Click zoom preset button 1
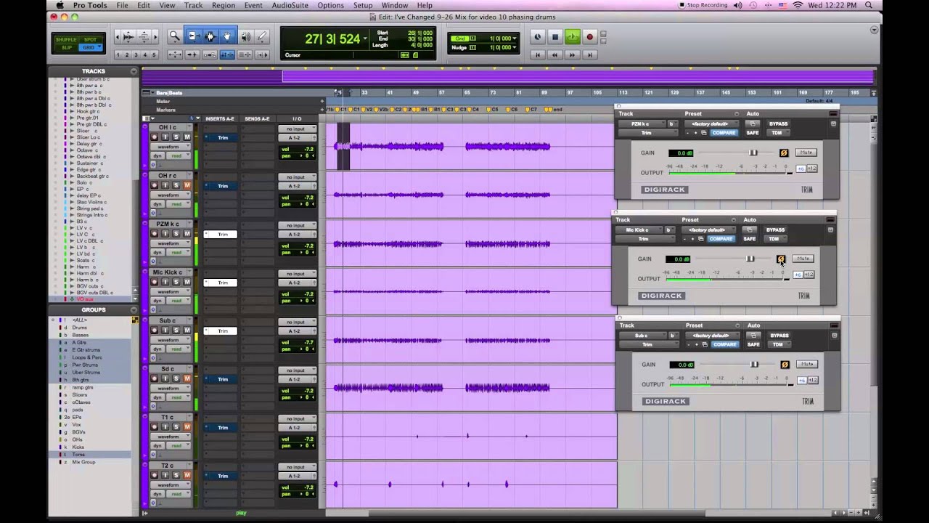This screenshot has width=929, height=523. click(x=119, y=54)
